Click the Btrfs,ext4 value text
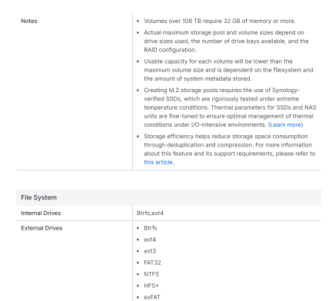The width and height of the screenshot is (332, 301). pos(150,213)
